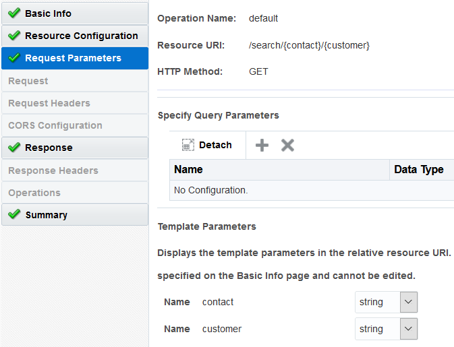Screen dimensions: 454x347
Task: Jump to the Summary step
Action: coord(46,215)
